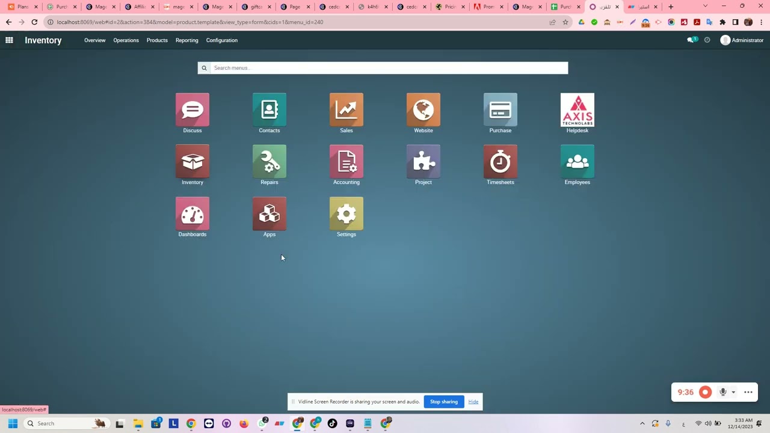This screenshot has width=770, height=433.
Task: Click the browser address bar URL
Action: [x=190, y=22]
